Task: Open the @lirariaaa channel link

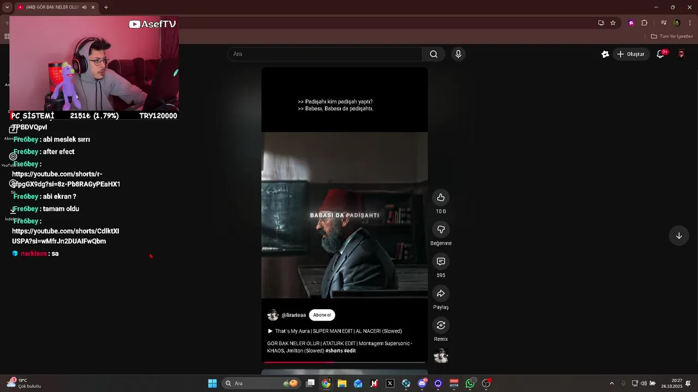Action: pos(293,315)
